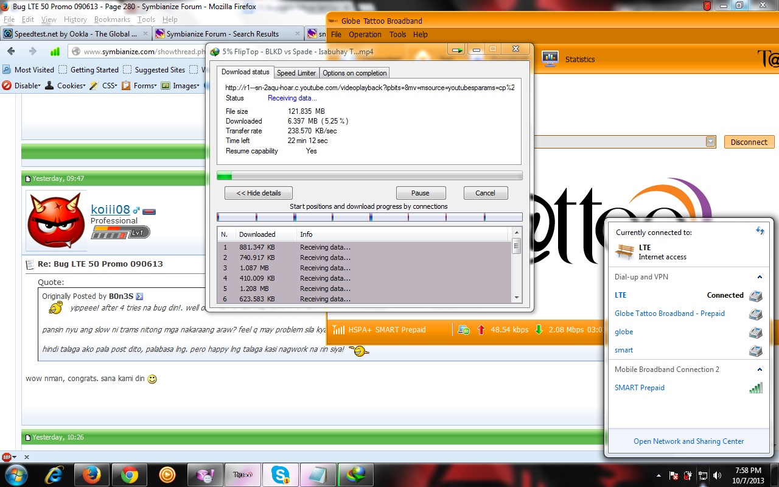Click the Forms clipboard icon
779x487 pixels.
(x=126, y=86)
